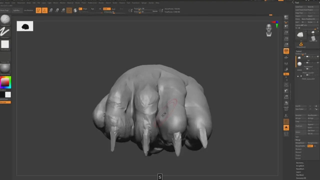This screenshot has width=320, height=180.
Task: Toggle the Weld option under Merge
Action: [310, 146]
